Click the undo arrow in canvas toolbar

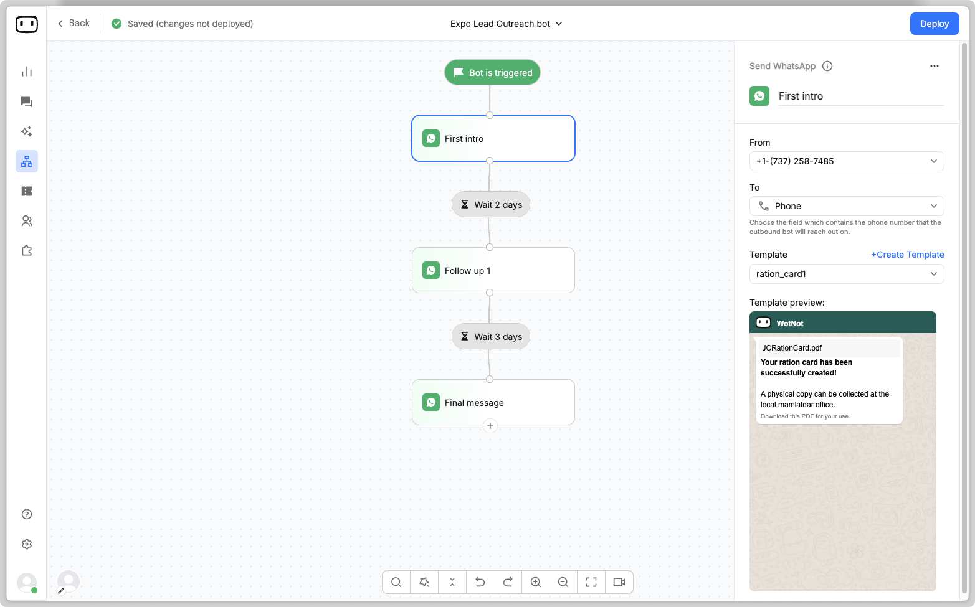[480, 582]
